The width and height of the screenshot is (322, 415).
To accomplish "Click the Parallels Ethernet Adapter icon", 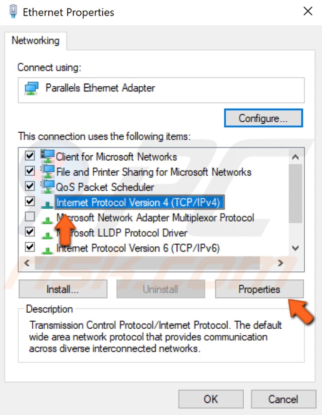I will [31, 87].
